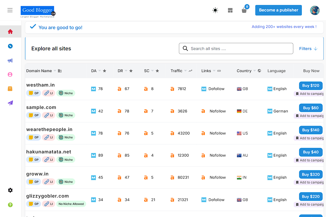Click the Domain Name building icon
The width and height of the screenshot is (326, 217).
tap(60, 71)
